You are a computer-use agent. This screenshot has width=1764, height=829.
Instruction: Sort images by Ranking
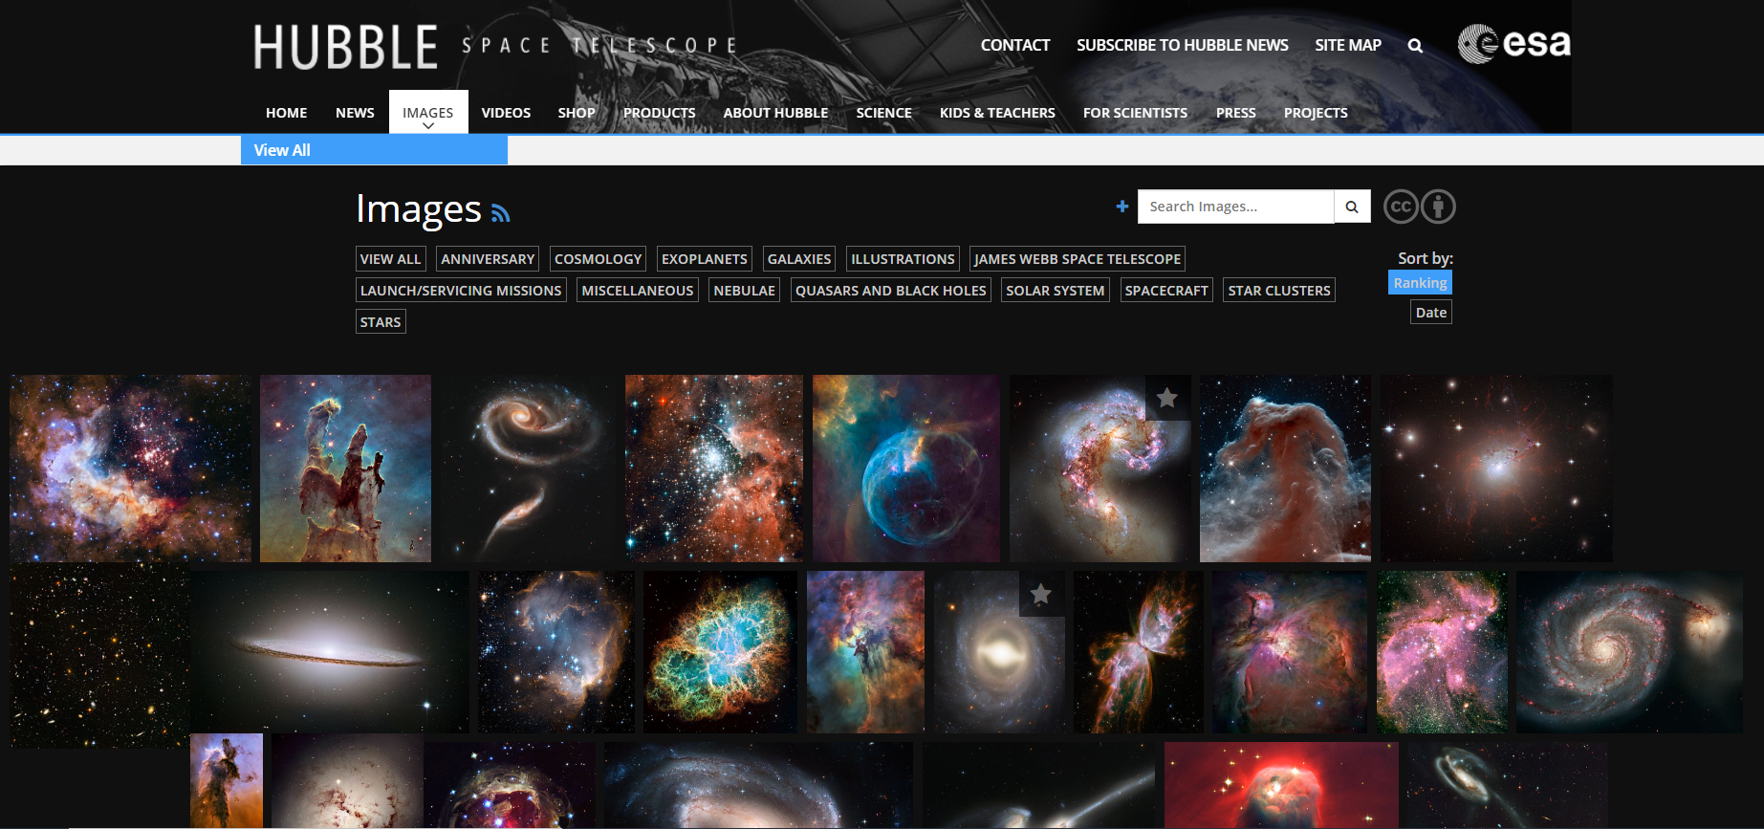[x=1420, y=282]
